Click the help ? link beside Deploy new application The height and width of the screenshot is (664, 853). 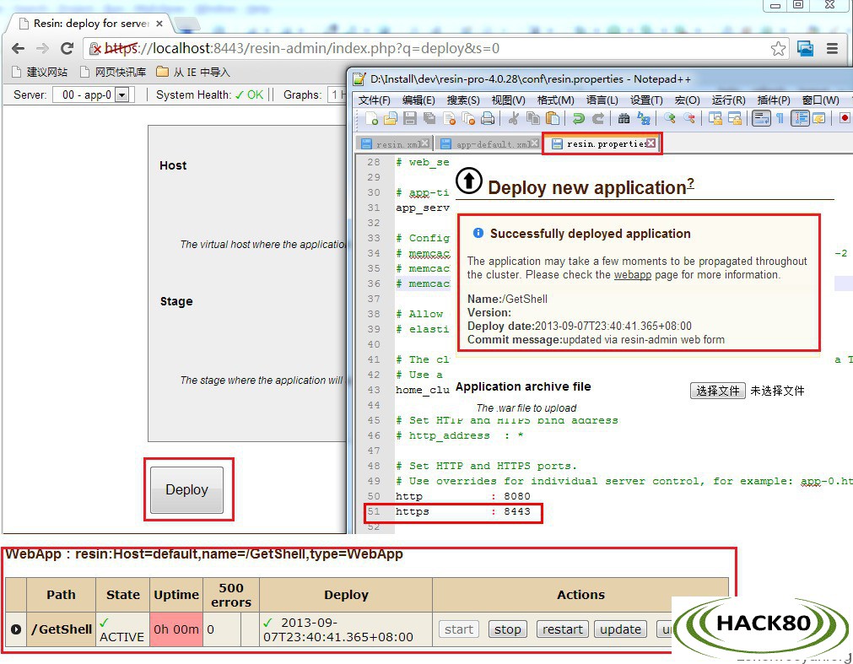pyautogui.click(x=690, y=183)
